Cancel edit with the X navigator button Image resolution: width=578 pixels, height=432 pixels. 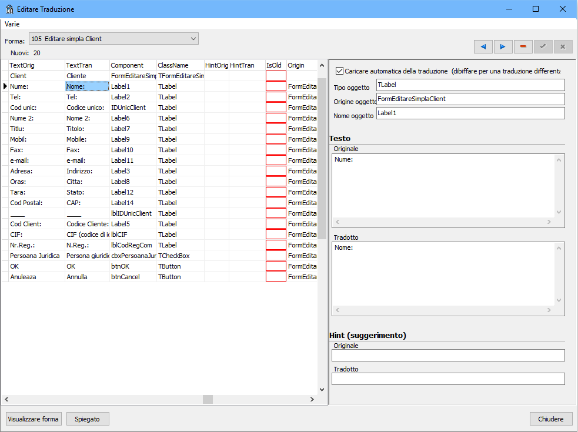pos(563,46)
